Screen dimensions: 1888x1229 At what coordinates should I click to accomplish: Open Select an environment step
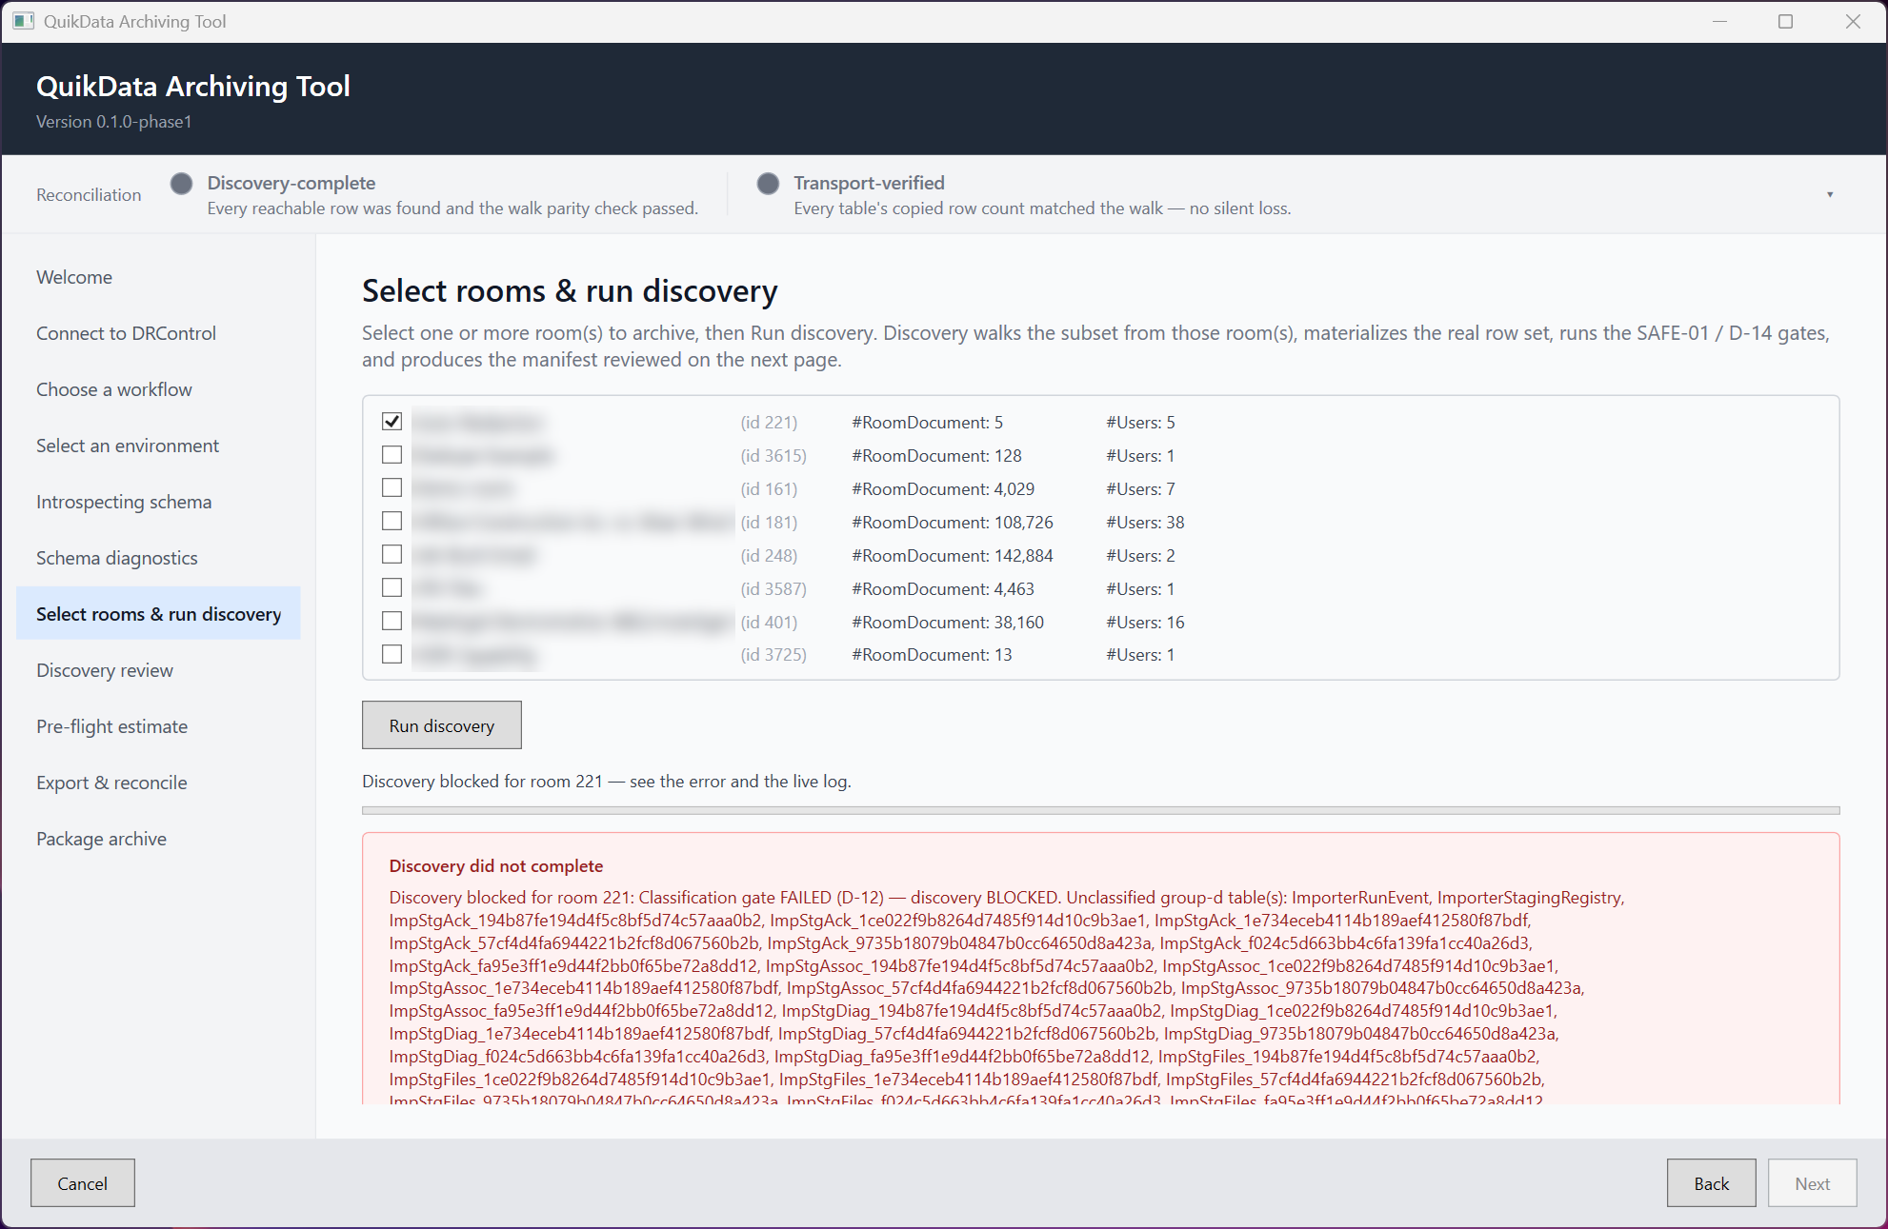pyautogui.click(x=158, y=446)
